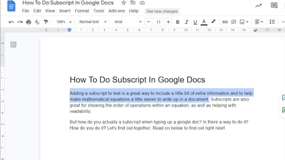Increase font size with plus button
Viewport: 285px width, 160px height.
point(168,22)
